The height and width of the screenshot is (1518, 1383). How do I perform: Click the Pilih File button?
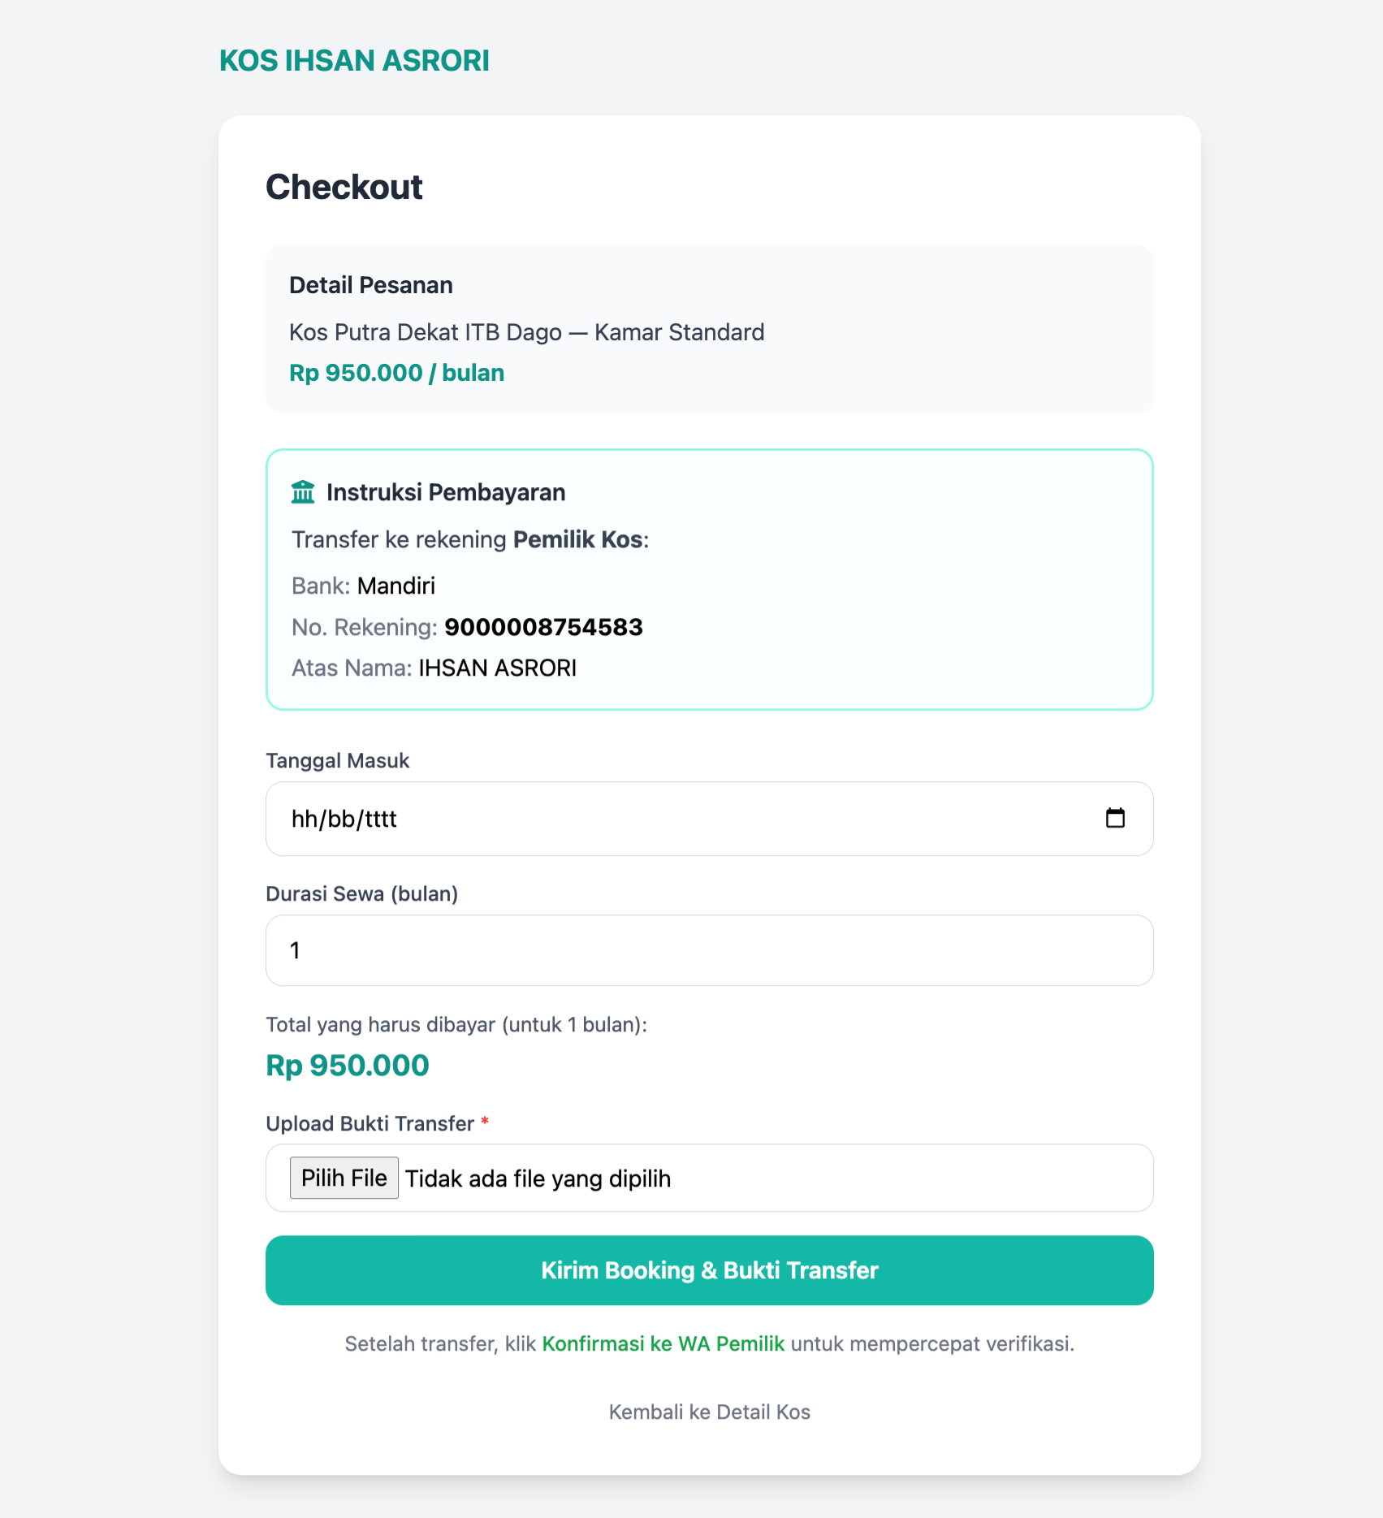[x=344, y=1178]
